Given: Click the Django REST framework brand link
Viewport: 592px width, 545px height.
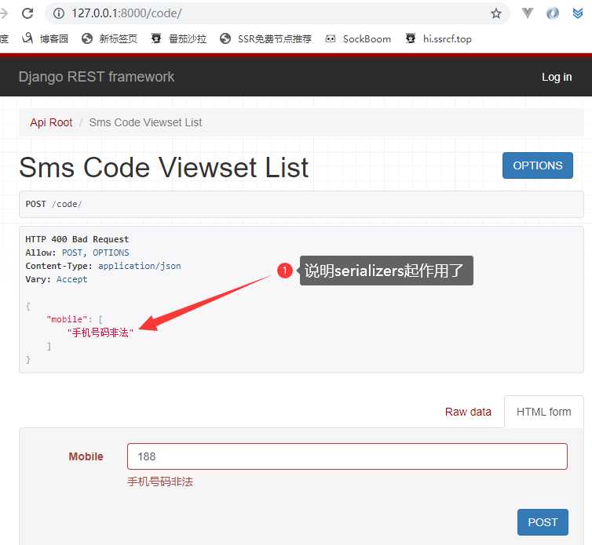Looking at the screenshot, I should [x=97, y=77].
